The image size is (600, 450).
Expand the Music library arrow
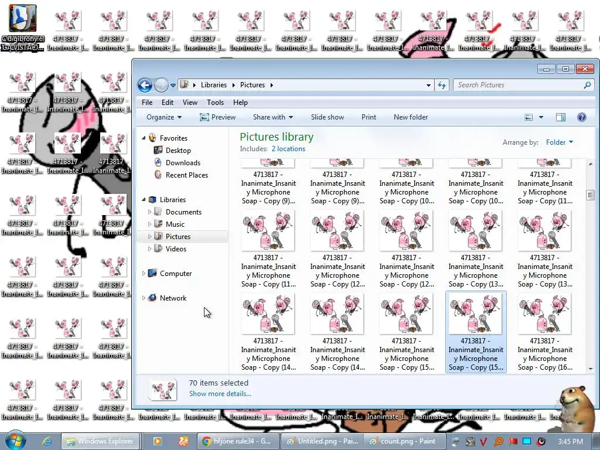pos(149,224)
